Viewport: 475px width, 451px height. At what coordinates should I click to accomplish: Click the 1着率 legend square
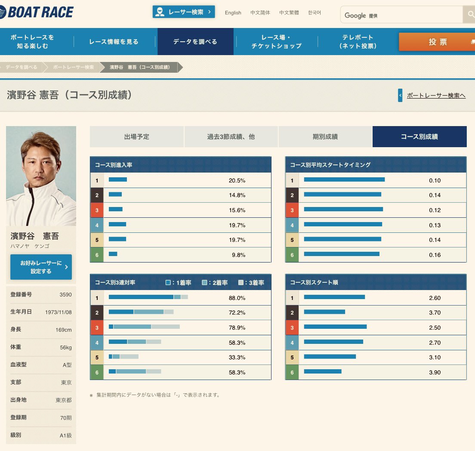[168, 282]
